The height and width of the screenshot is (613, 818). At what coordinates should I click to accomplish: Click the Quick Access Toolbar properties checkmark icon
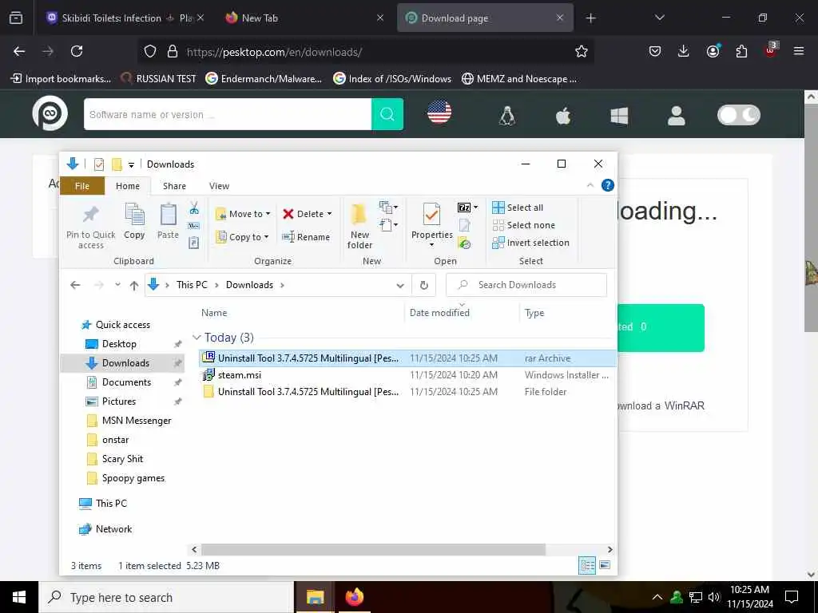coord(98,164)
